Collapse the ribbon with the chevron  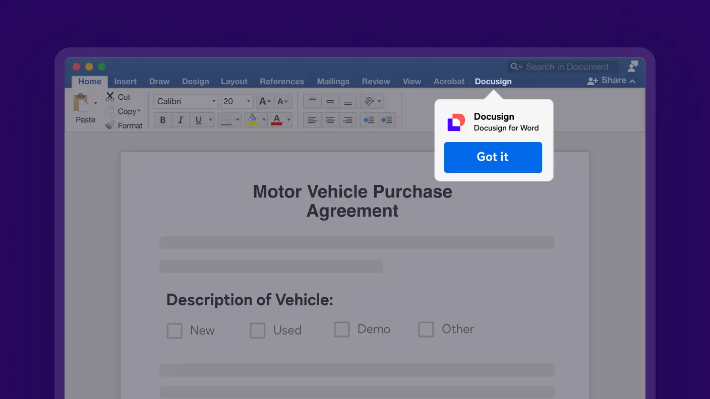tap(632, 81)
